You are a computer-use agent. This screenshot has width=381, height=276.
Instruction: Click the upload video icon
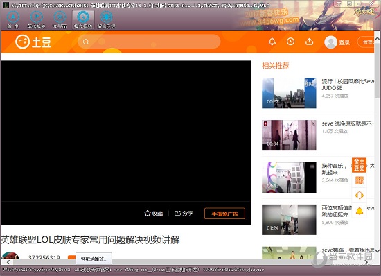309,42
